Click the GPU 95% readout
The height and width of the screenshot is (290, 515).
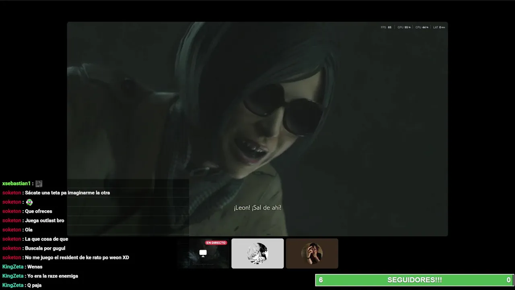pos(404,27)
